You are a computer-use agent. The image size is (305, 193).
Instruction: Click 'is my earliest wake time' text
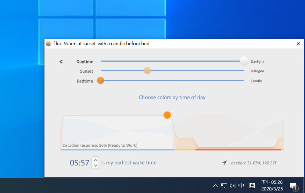tap(129, 163)
